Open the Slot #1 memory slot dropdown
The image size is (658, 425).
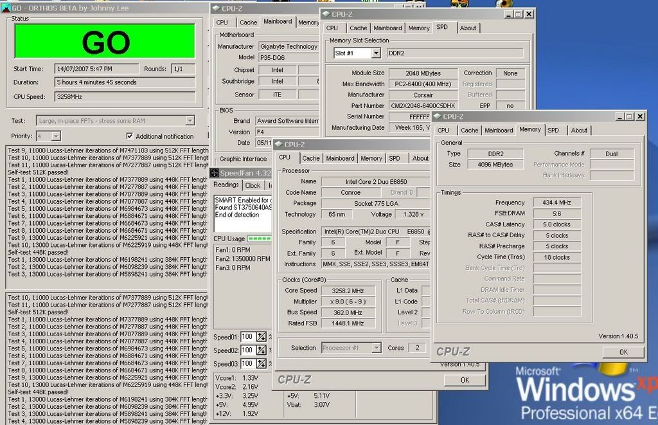click(376, 53)
